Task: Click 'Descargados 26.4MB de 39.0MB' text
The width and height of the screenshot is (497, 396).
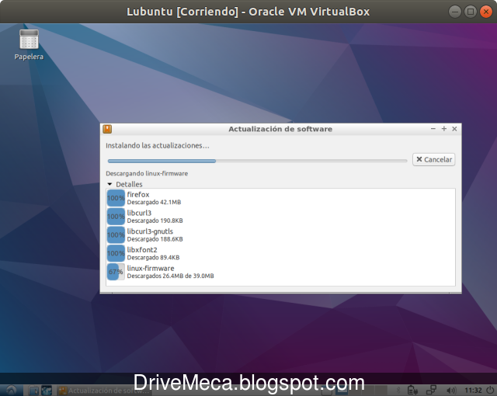Action: coord(170,276)
